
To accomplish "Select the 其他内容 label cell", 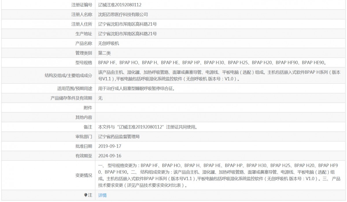I will point(48,117).
